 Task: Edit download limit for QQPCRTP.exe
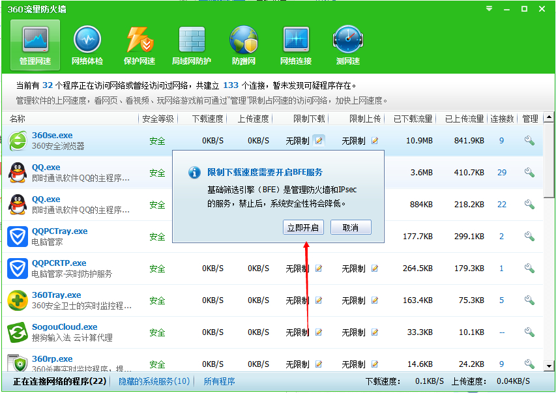click(319, 269)
